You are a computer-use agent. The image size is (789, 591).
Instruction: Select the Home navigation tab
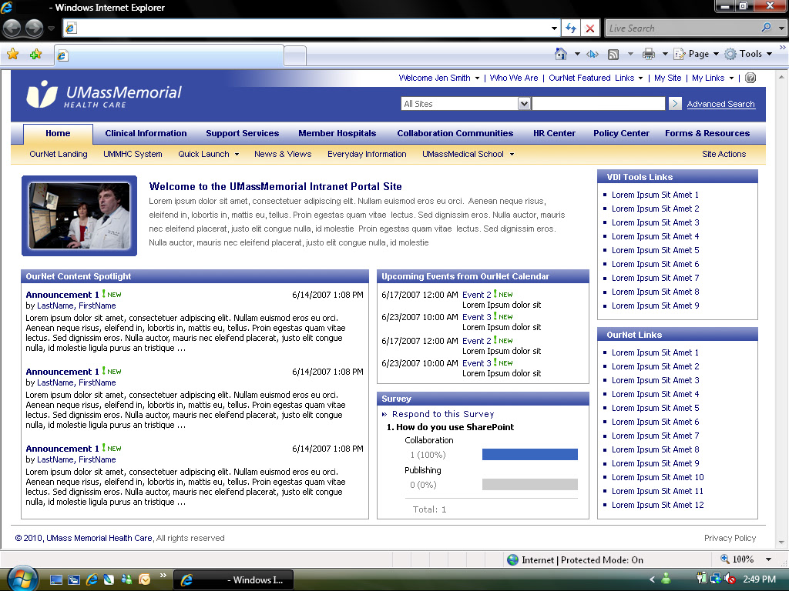coord(58,134)
